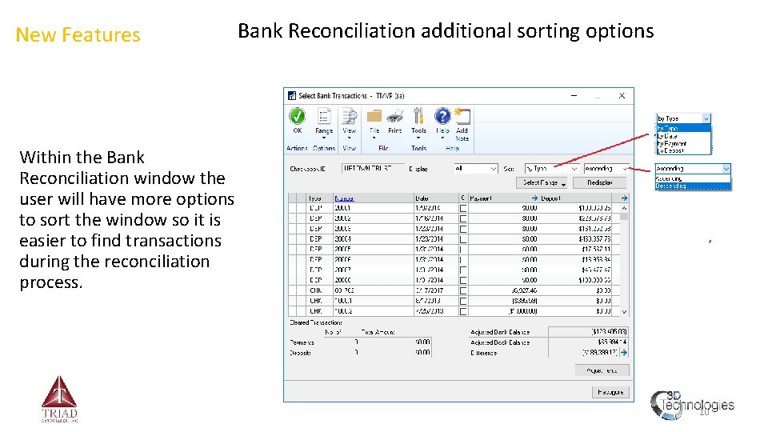The height and width of the screenshot is (432, 768).
Task: Click the payment amount of check 10001
Action: pyautogui.click(x=525, y=301)
